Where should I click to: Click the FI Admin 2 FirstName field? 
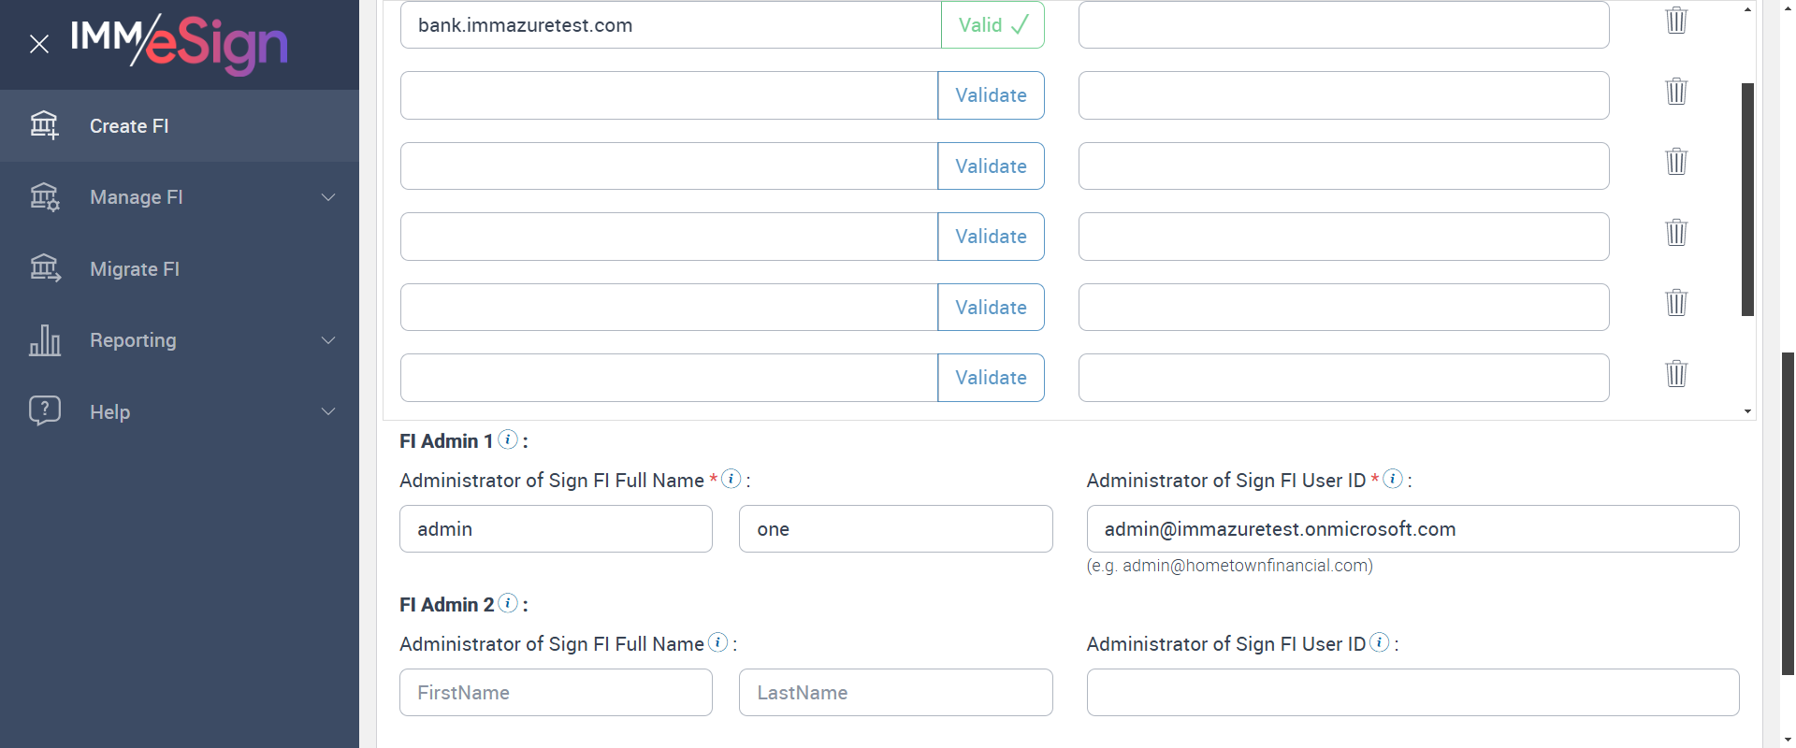click(556, 693)
